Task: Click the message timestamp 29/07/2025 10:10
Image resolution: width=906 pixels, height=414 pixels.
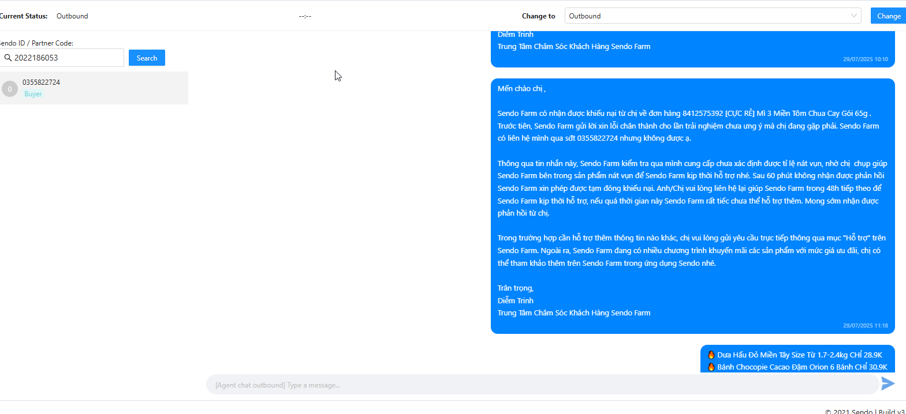Action: [x=866, y=59]
